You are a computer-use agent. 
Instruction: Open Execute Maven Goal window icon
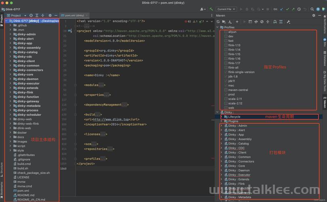click(x=250, y=22)
